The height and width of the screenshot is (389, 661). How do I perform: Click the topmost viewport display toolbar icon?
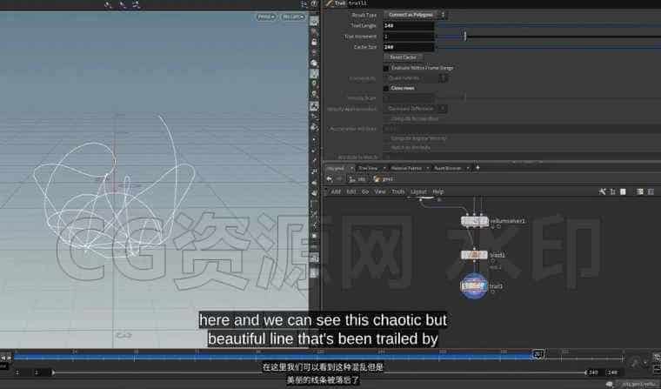[314, 21]
